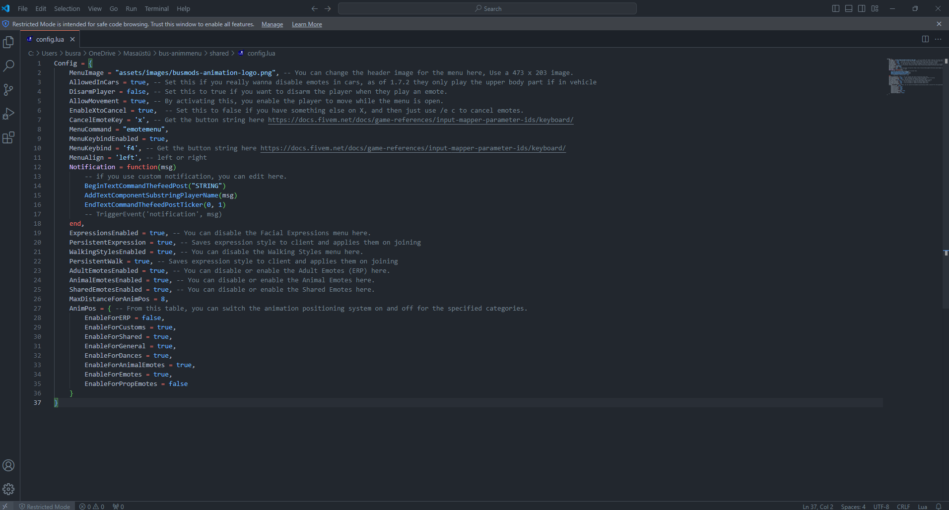
Task: Expand the OneDrive breadcrumb segment
Action: tap(102, 54)
